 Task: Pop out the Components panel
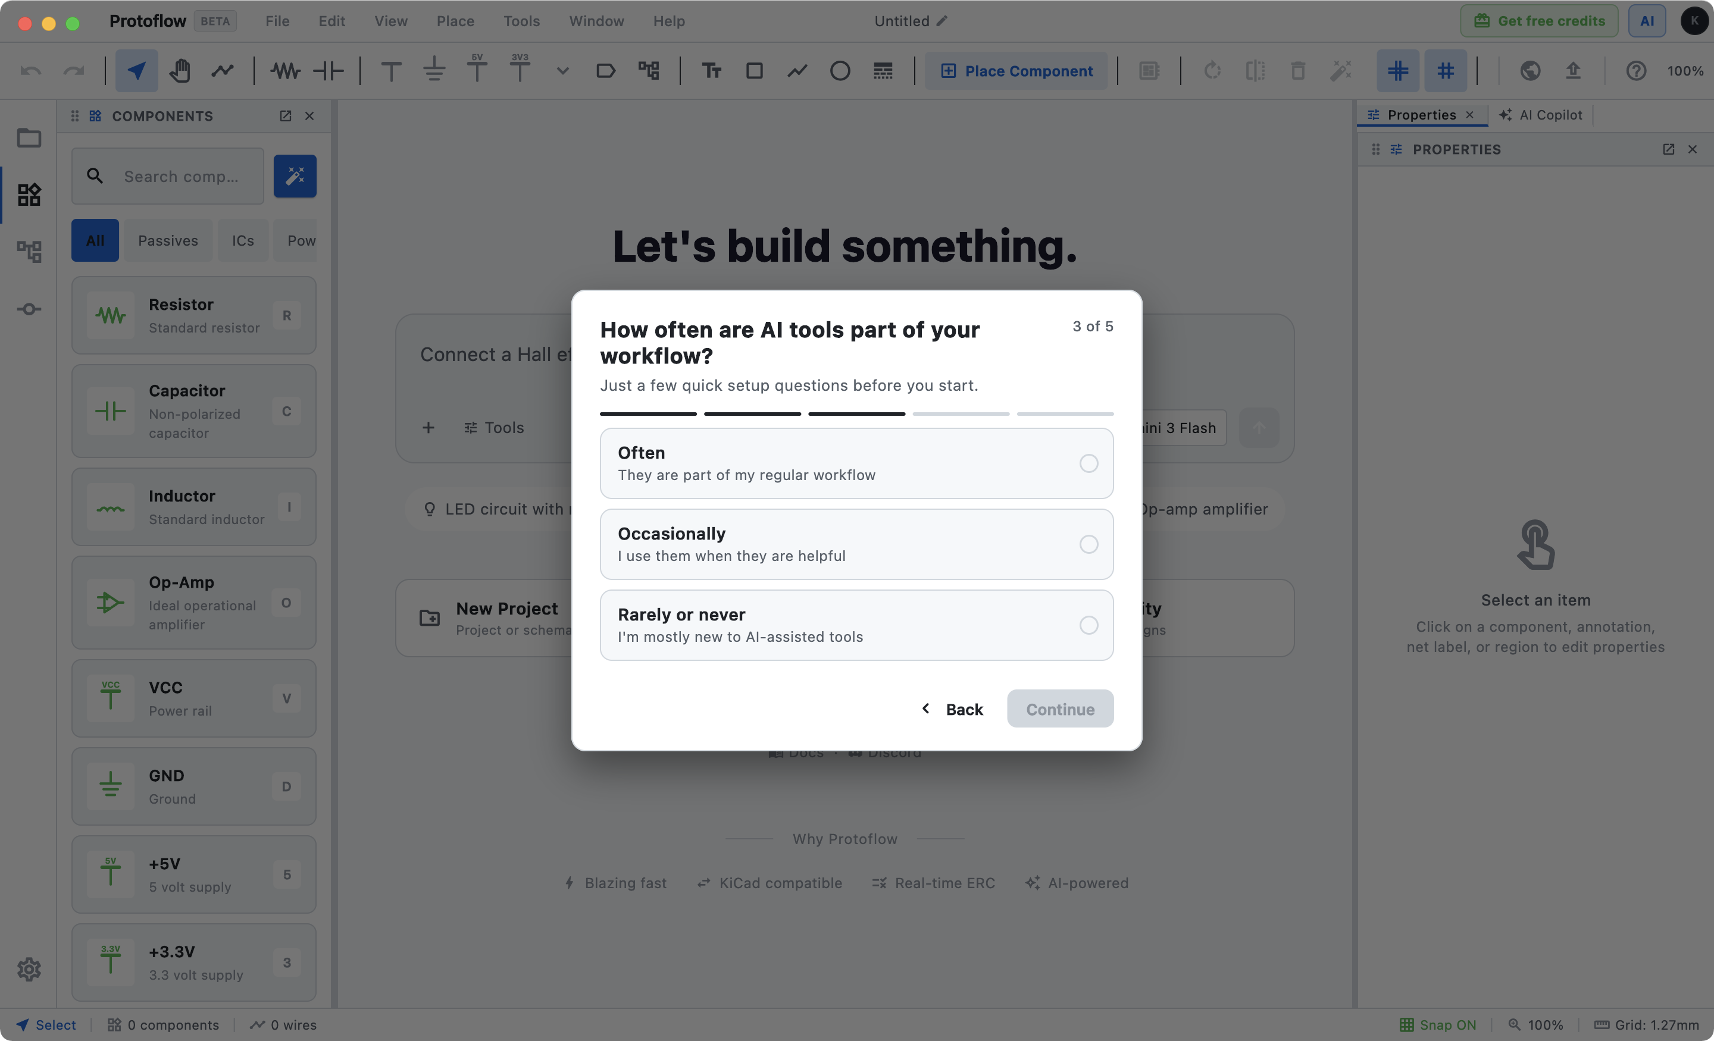pos(285,115)
